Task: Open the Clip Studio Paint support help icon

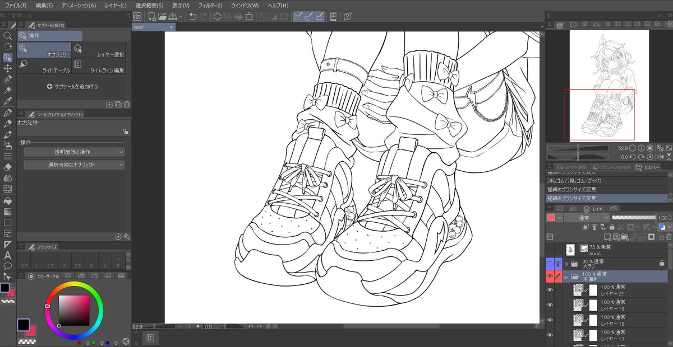Action: (x=347, y=16)
